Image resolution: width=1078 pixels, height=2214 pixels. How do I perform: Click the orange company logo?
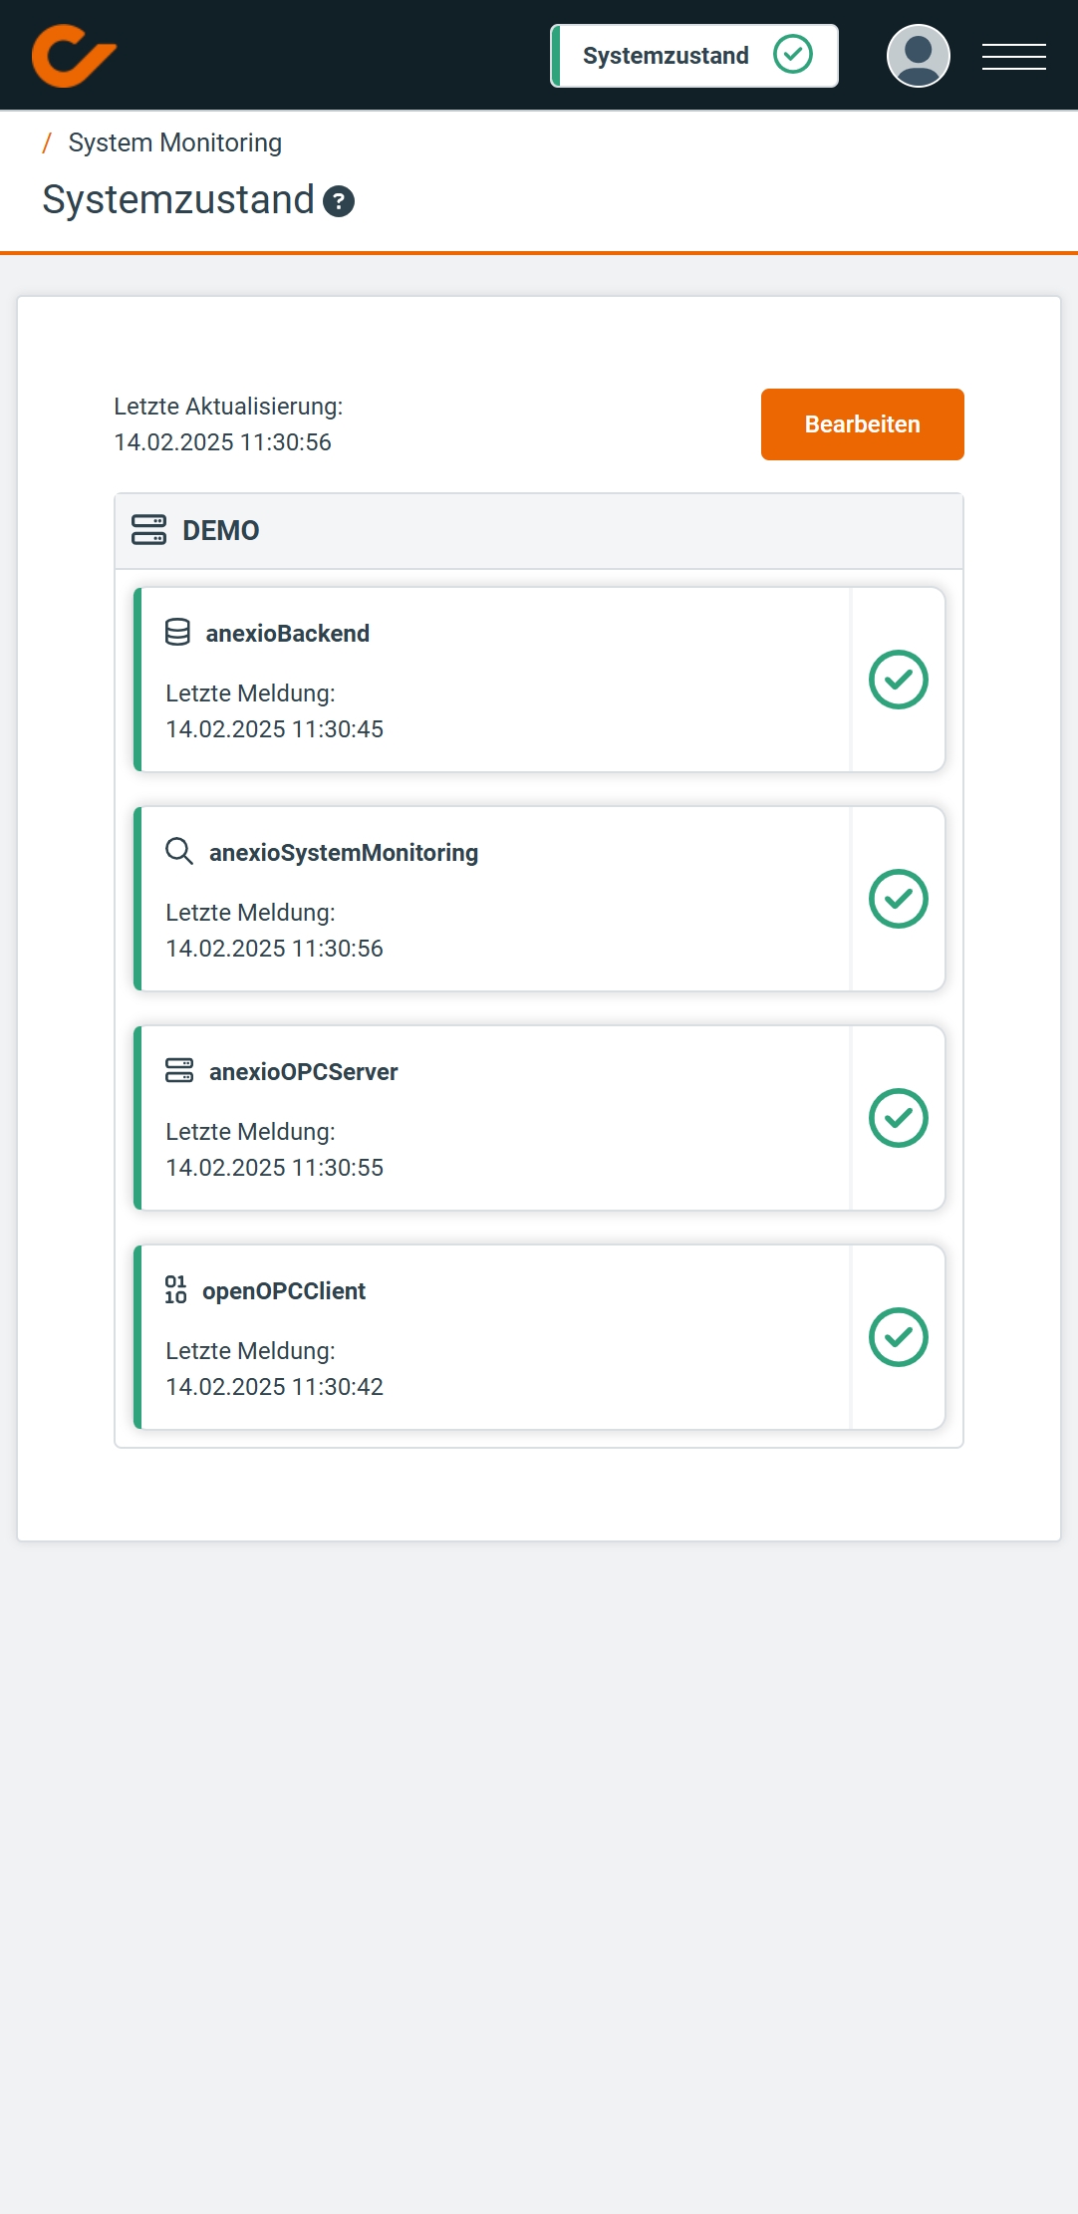click(x=74, y=56)
